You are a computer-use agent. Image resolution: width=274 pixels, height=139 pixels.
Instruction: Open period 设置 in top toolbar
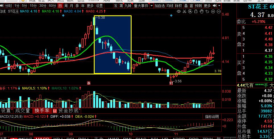99,6
